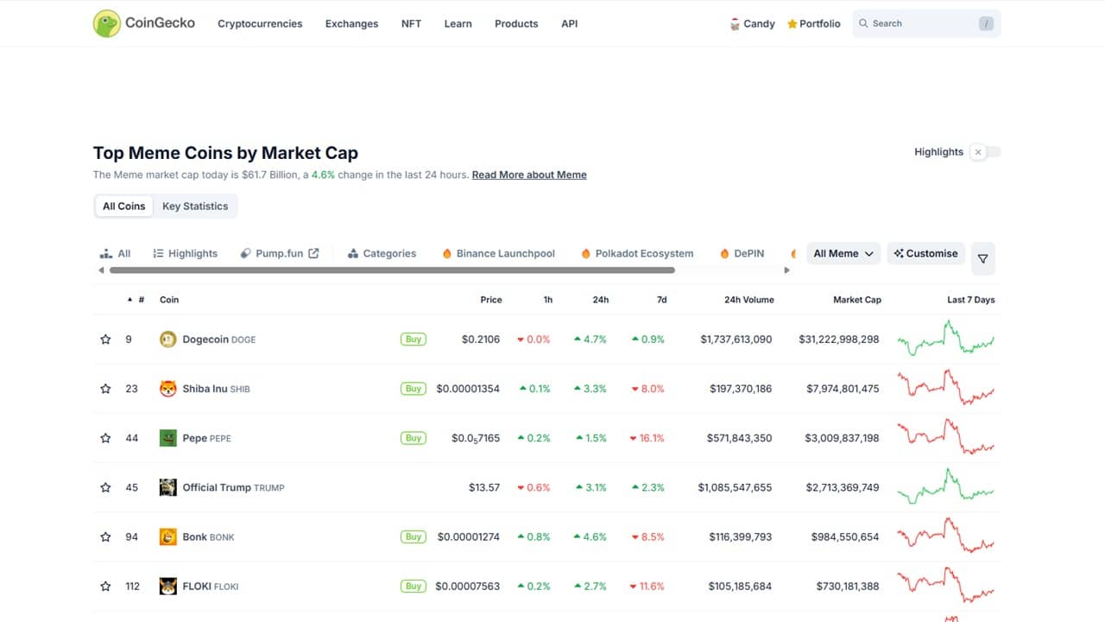1105x622 pixels.
Task: Click the Official Trump coin icon
Action: pos(168,487)
